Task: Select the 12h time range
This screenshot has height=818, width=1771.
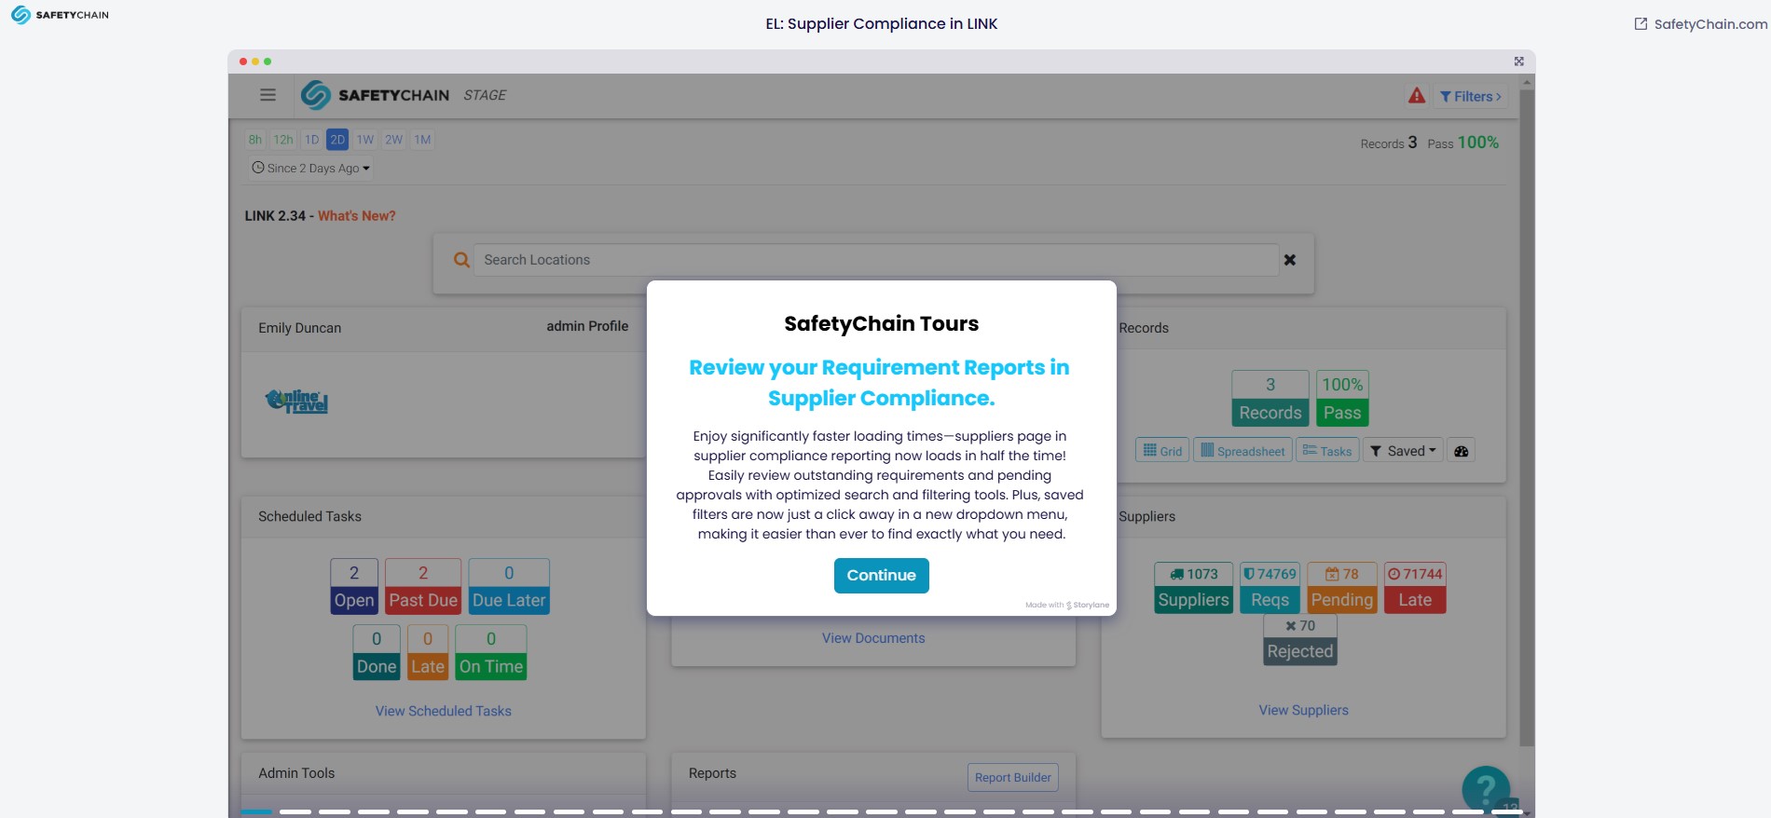Action: [x=283, y=140]
